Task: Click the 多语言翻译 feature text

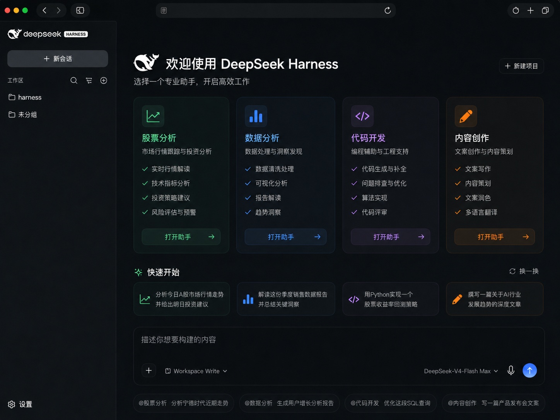Action: [x=481, y=212]
